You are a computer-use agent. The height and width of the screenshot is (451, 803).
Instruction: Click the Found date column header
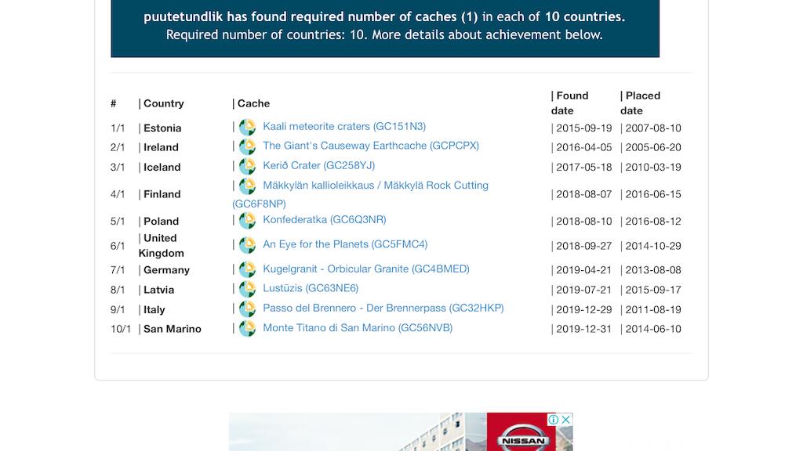572,103
